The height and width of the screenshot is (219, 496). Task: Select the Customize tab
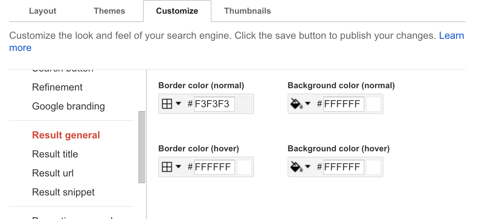coord(177,11)
